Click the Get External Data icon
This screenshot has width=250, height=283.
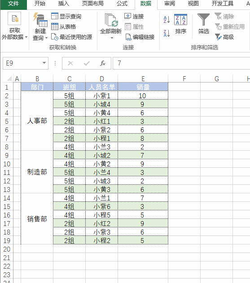pos(14,18)
